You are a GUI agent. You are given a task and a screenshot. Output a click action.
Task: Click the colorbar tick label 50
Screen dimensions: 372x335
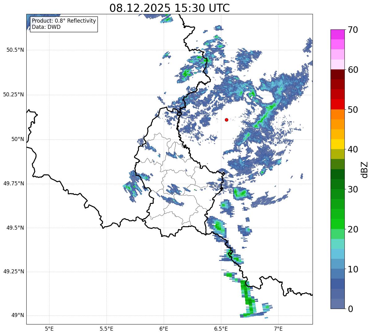353,110
